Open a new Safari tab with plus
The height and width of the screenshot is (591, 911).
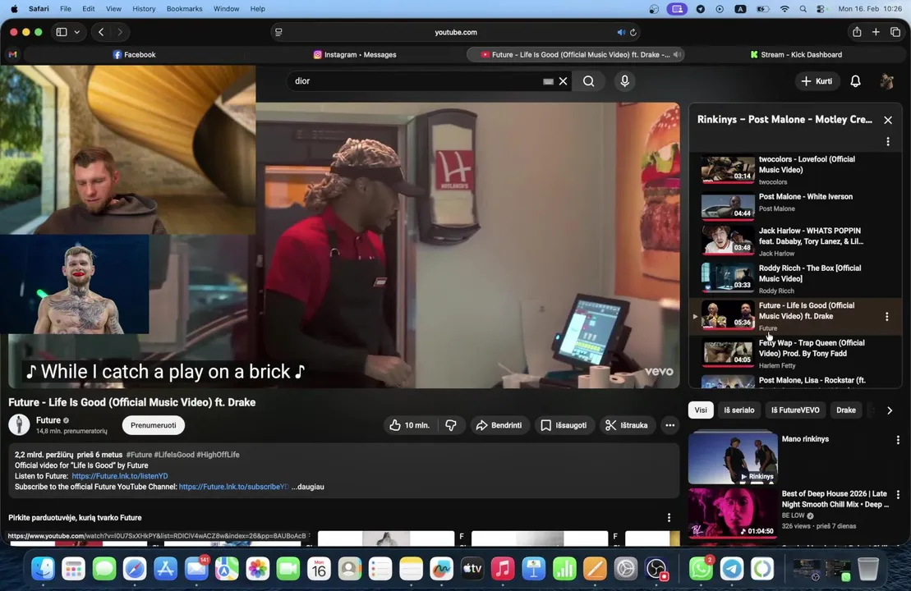tap(876, 33)
